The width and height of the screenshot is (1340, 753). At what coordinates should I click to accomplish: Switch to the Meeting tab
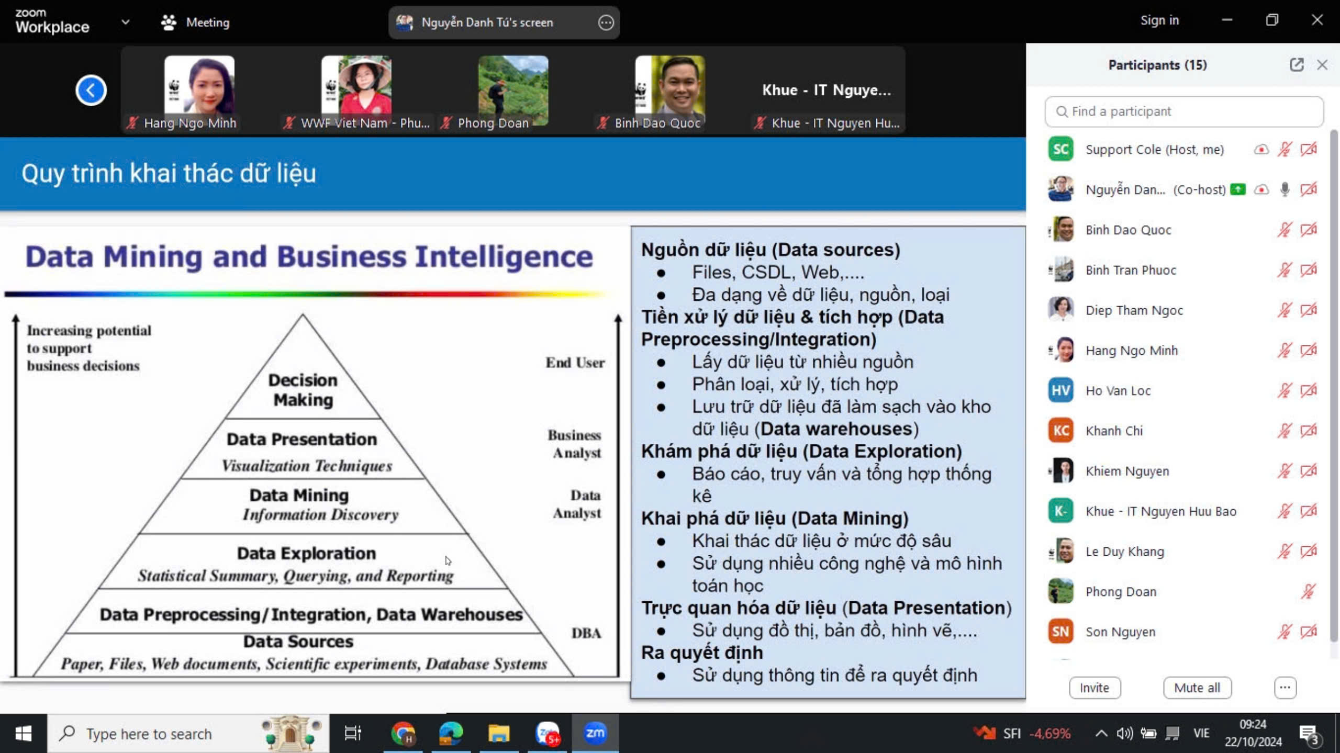[195, 22]
